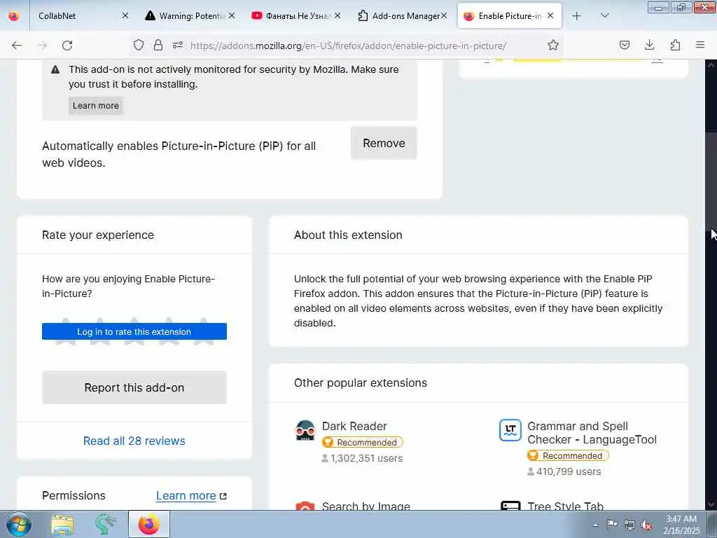Viewport: 717px width, 538px height.
Task: Open the Search by Image extension link
Action: pyautogui.click(x=366, y=505)
